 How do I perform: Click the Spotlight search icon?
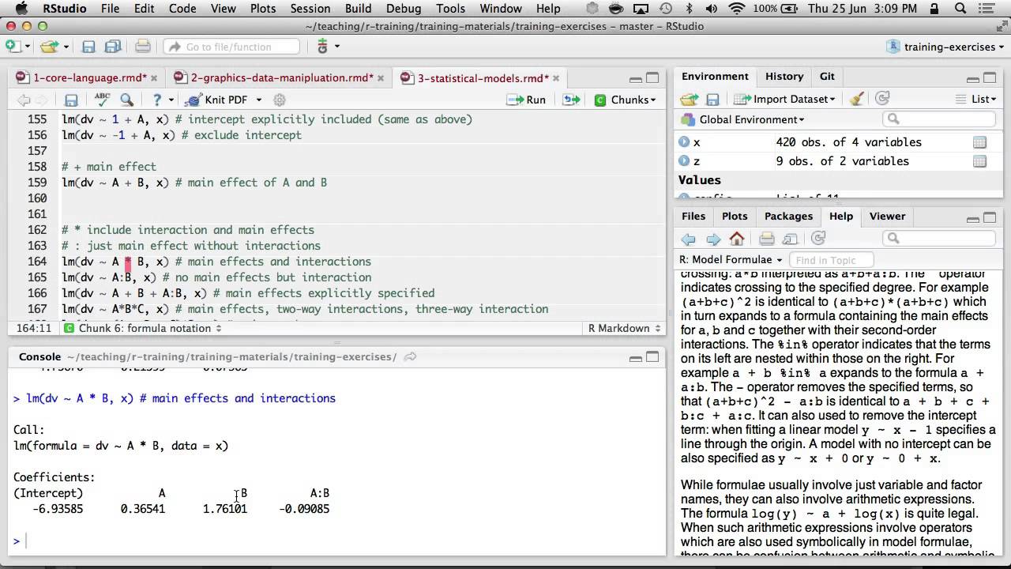click(961, 9)
